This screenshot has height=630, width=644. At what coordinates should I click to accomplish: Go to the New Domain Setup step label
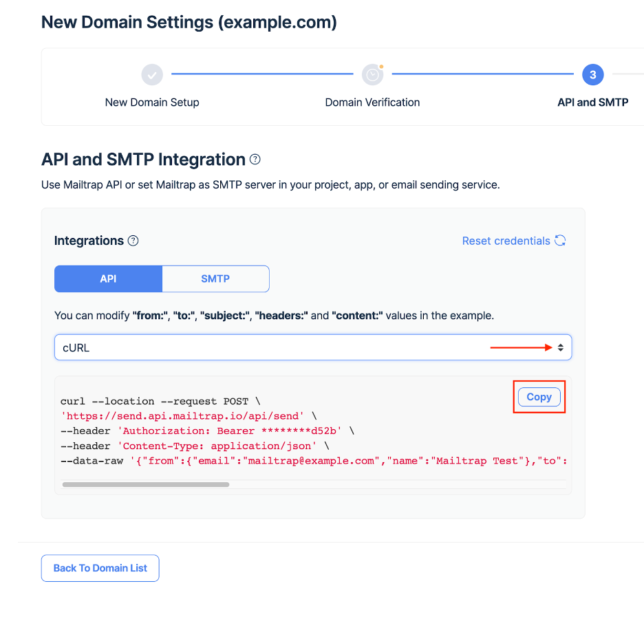[152, 102]
